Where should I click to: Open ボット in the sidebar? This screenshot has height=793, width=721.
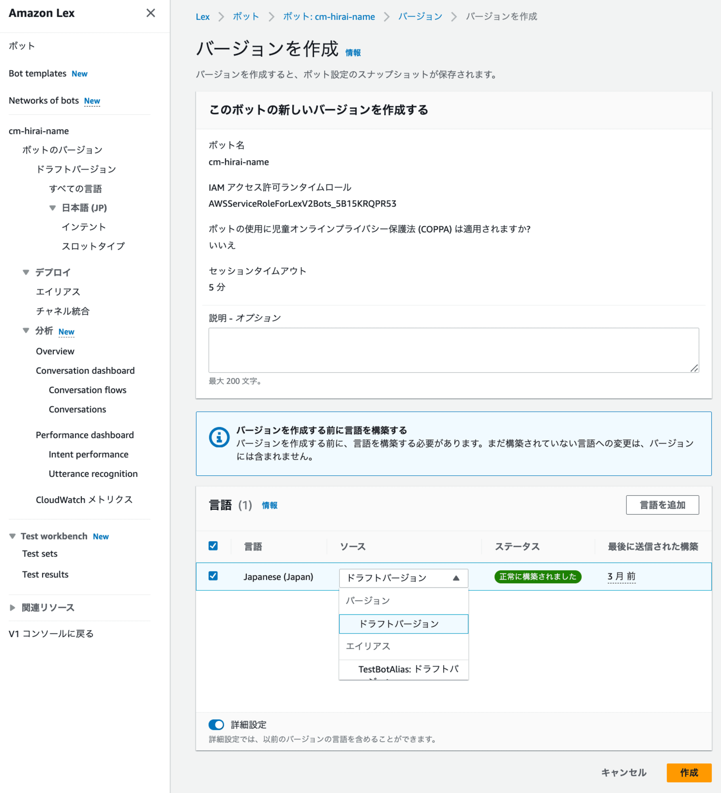tap(22, 46)
